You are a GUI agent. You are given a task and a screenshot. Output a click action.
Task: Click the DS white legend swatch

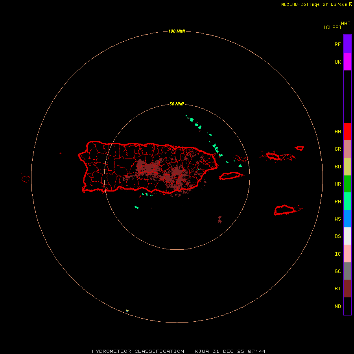coord(347,236)
